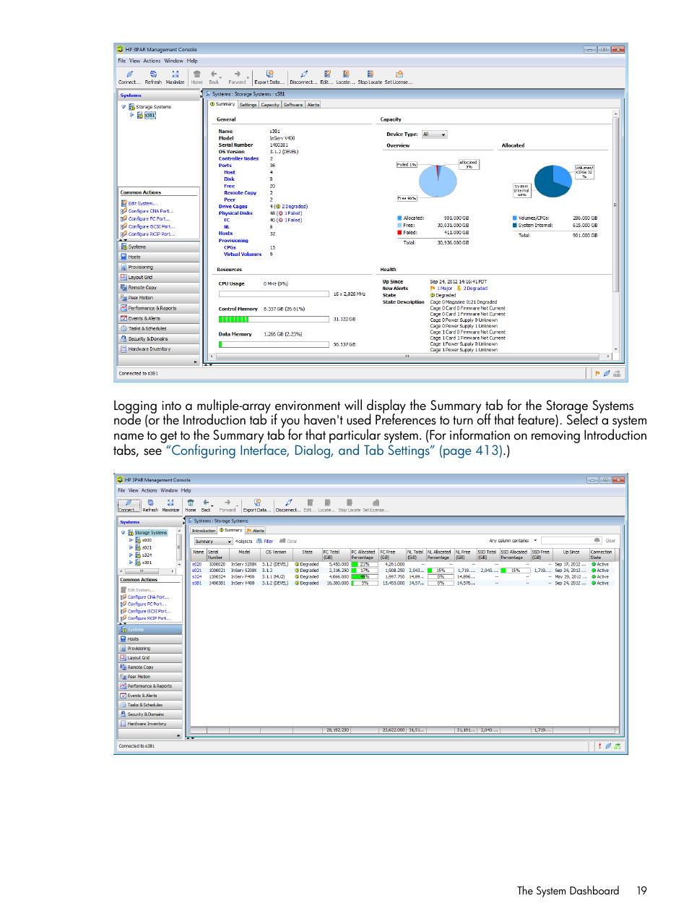Screen dimensions: 689x919
Task: Switch to Capacity tab in upper console
Action: click(270, 105)
